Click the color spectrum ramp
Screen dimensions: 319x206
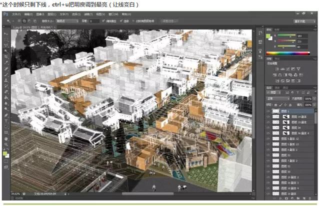[x=288, y=54]
